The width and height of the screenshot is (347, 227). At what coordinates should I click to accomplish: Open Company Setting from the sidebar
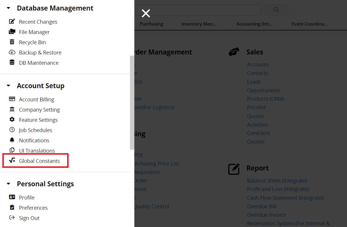(39, 110)
